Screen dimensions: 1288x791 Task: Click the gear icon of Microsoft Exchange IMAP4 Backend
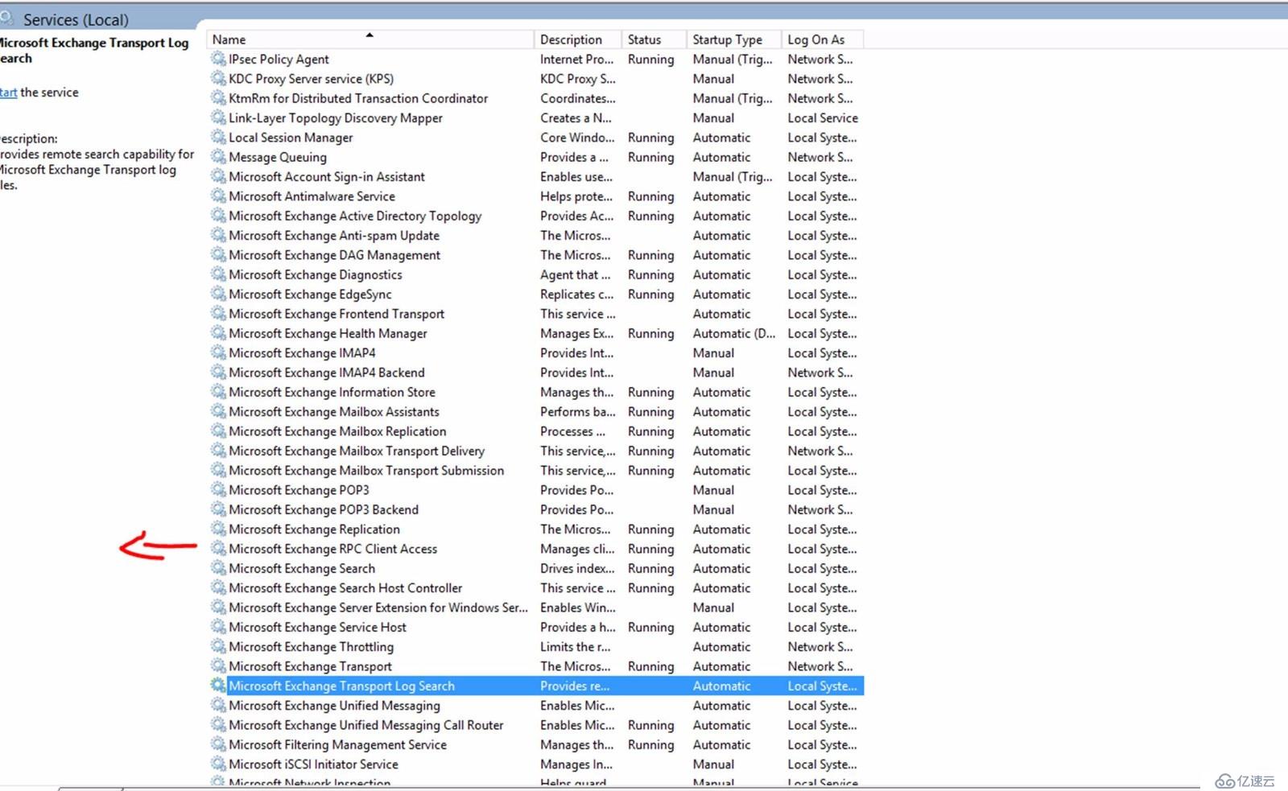point(218,372)
